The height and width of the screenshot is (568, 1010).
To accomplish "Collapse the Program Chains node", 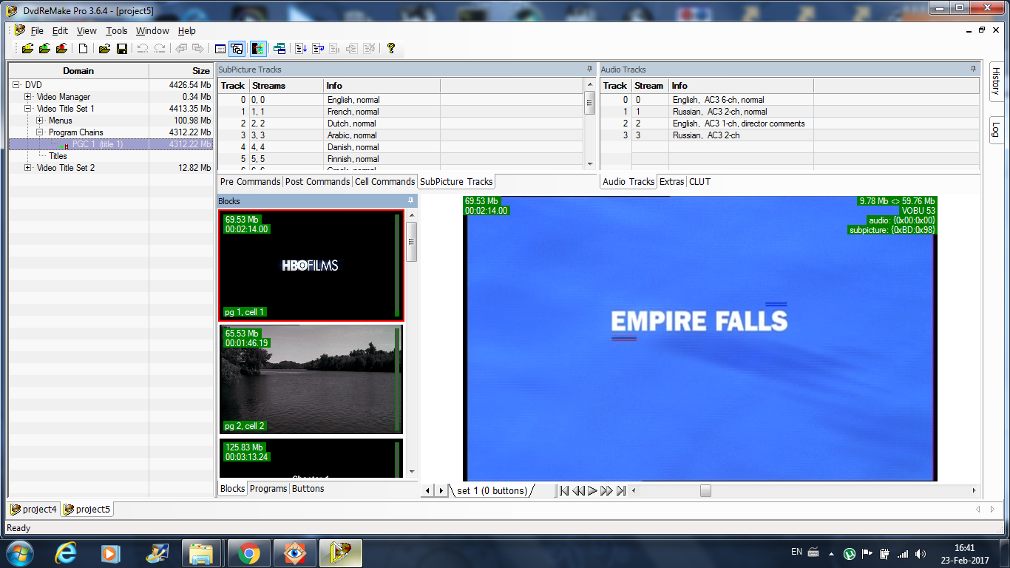I will [40, 132].
